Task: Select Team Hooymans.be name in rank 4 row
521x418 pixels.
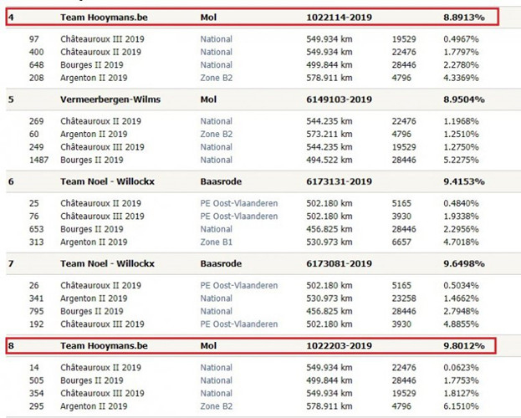Action: (x=104, y=17)
